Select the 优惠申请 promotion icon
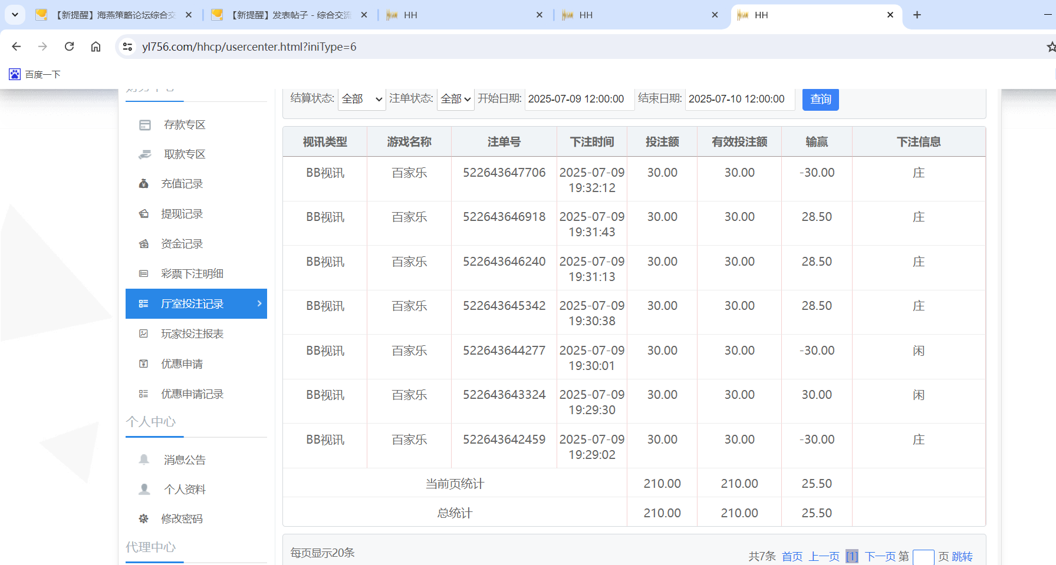Image resolution: width=1056 pixels, height=565 pixels. pos(143,364)
